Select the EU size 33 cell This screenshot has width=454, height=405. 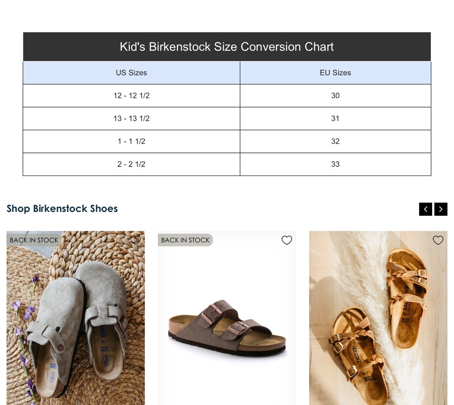pyautogui.click(x=336, y=164)
